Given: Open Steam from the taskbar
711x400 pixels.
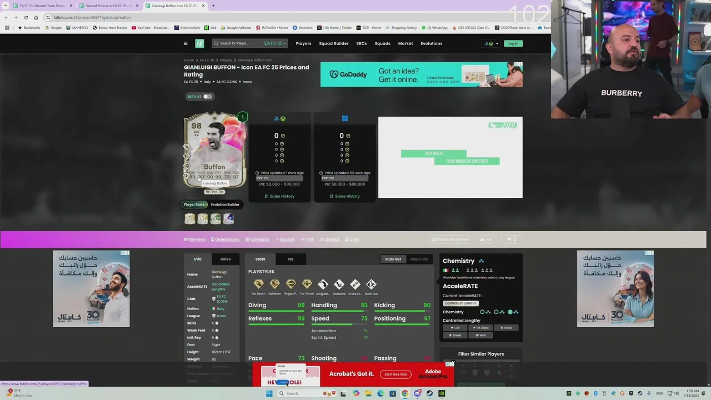Looking at the screenshot, I should [x=429, y=393].
